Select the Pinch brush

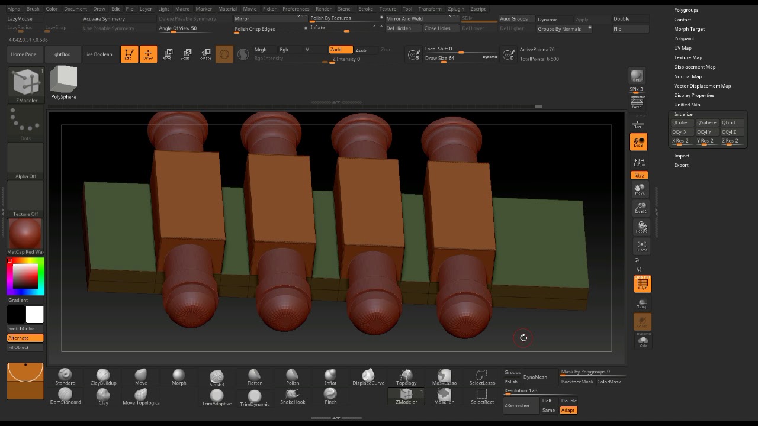click(330, 396)
